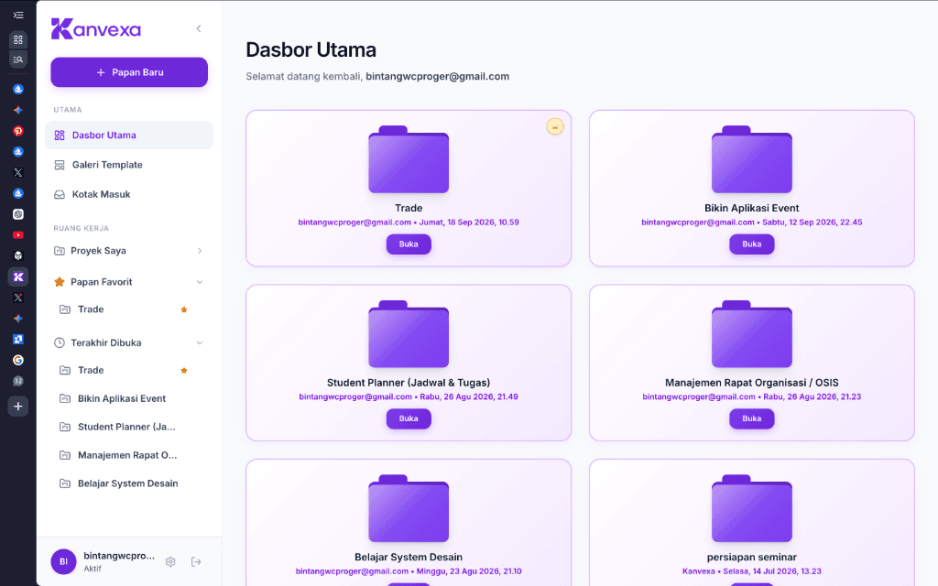The height and width of the screenshot is (586, 938).
Task: Click Buka on Manajemen Rapat Organisasi card
Action: pyautogui.click(x=752, y=418)
